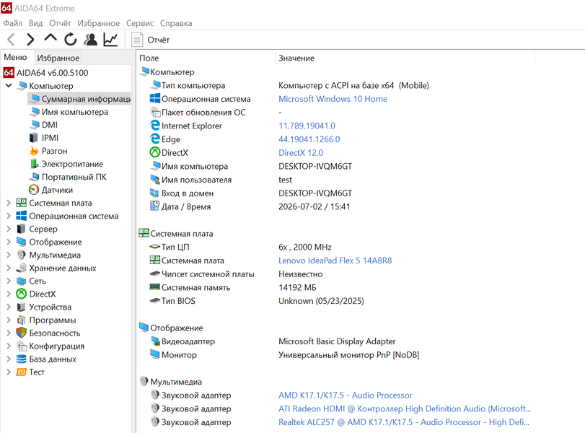This screenshot has width=585, height=433.
Task: Expand the Операционная система tree node
Action: point(9,216)
